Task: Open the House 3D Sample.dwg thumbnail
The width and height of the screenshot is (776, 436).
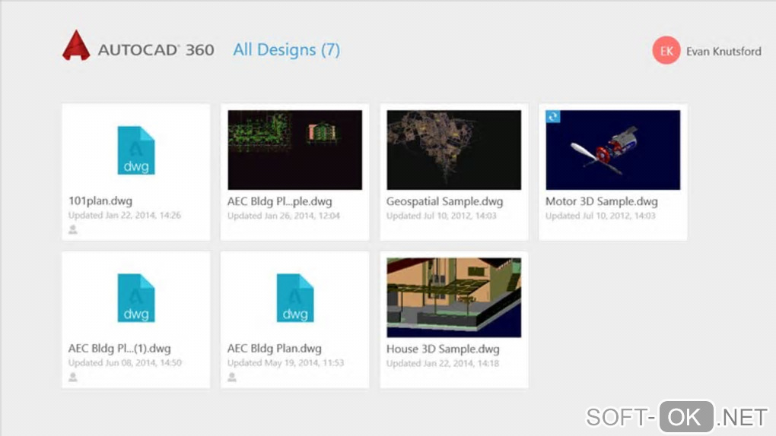Action: pos(454,298)
